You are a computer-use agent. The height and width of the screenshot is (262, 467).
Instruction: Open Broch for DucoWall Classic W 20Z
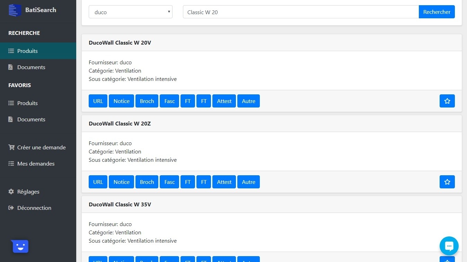[147, 182]
